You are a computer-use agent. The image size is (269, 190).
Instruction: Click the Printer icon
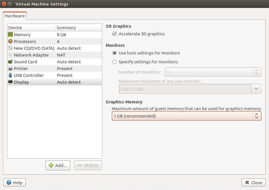pyautogui.click(x=10, y=68)
